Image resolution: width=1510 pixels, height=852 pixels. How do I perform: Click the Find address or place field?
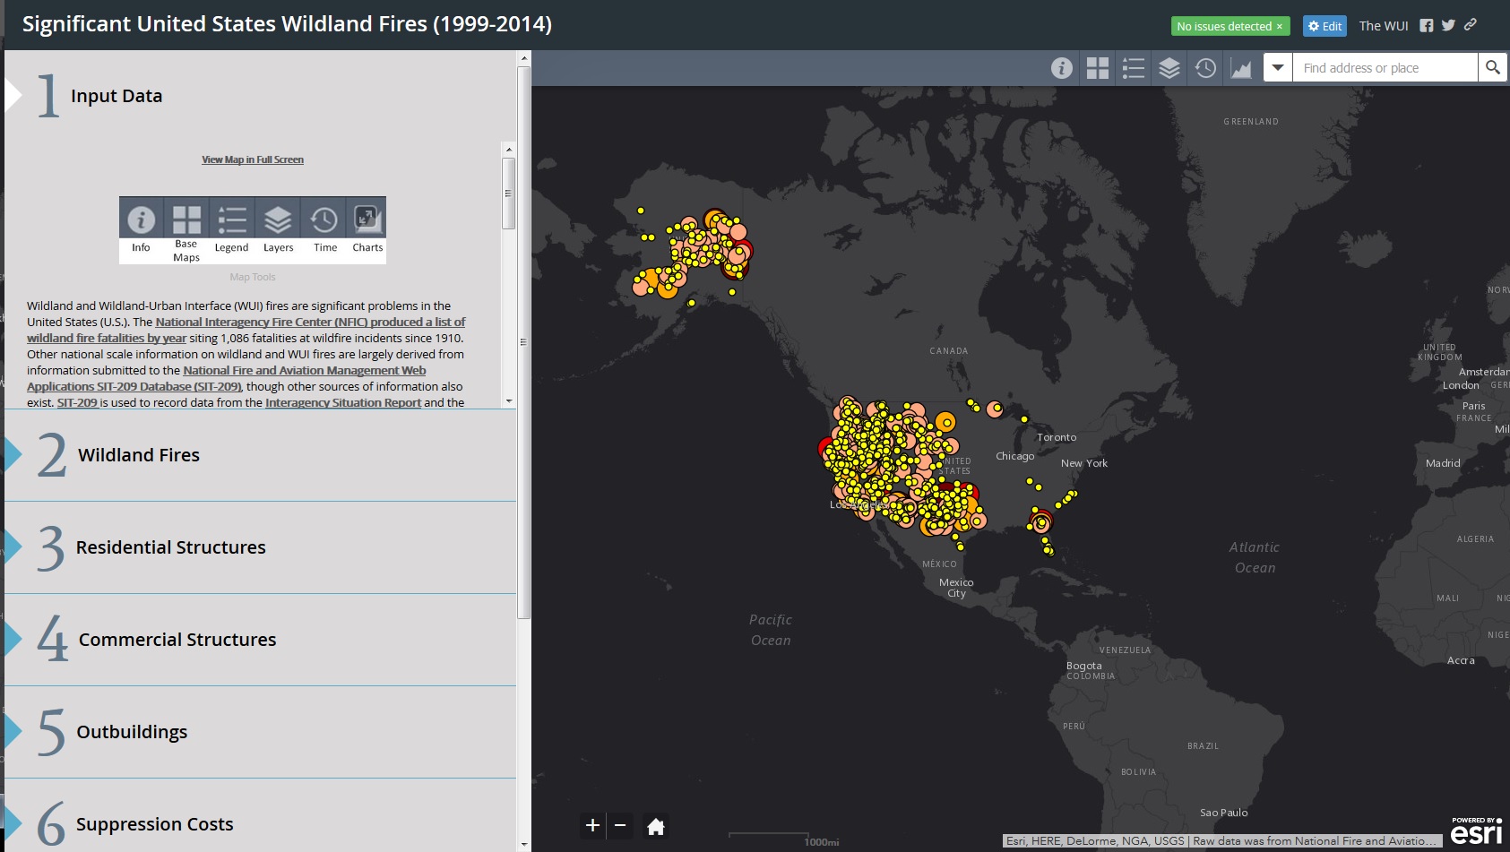tap(1385, 67)
